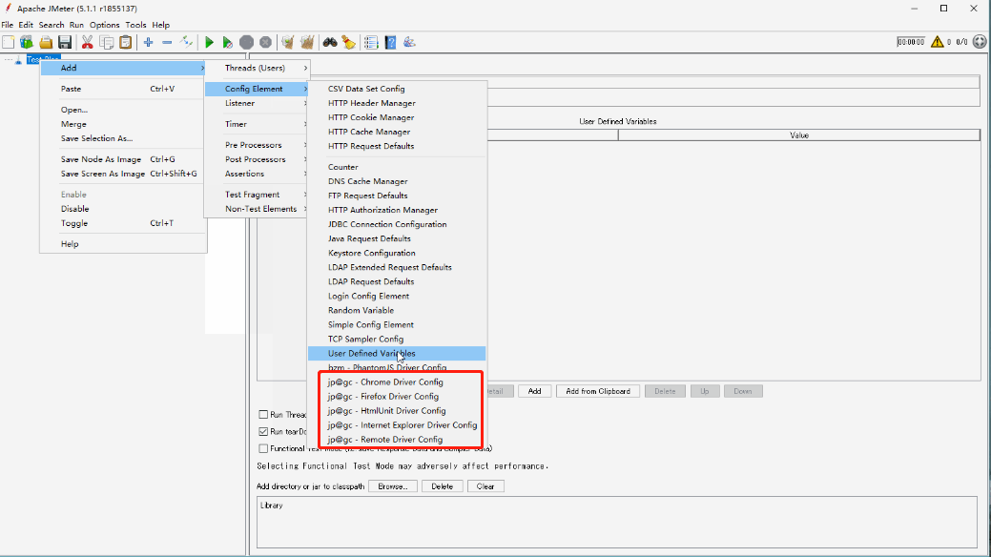Expand the Pre Processors submenu
This screenshot has height=557, width=991.
(x=252, y=144)
